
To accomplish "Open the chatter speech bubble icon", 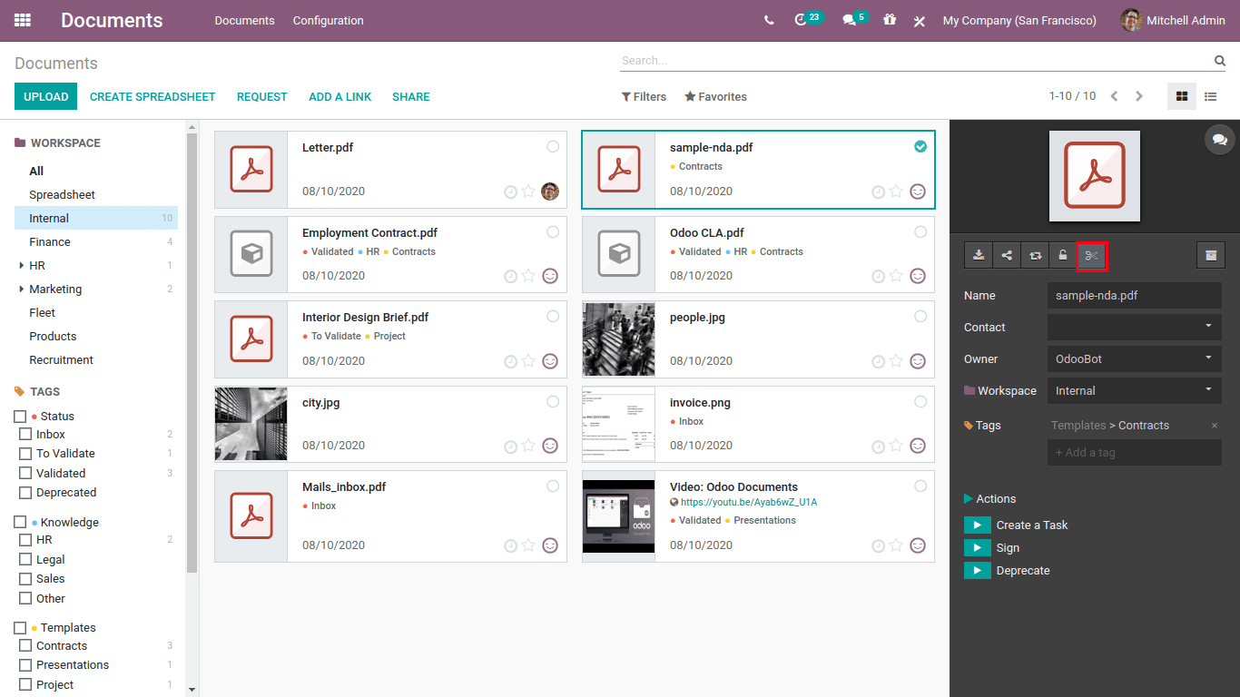I will tap(1219, 140).
